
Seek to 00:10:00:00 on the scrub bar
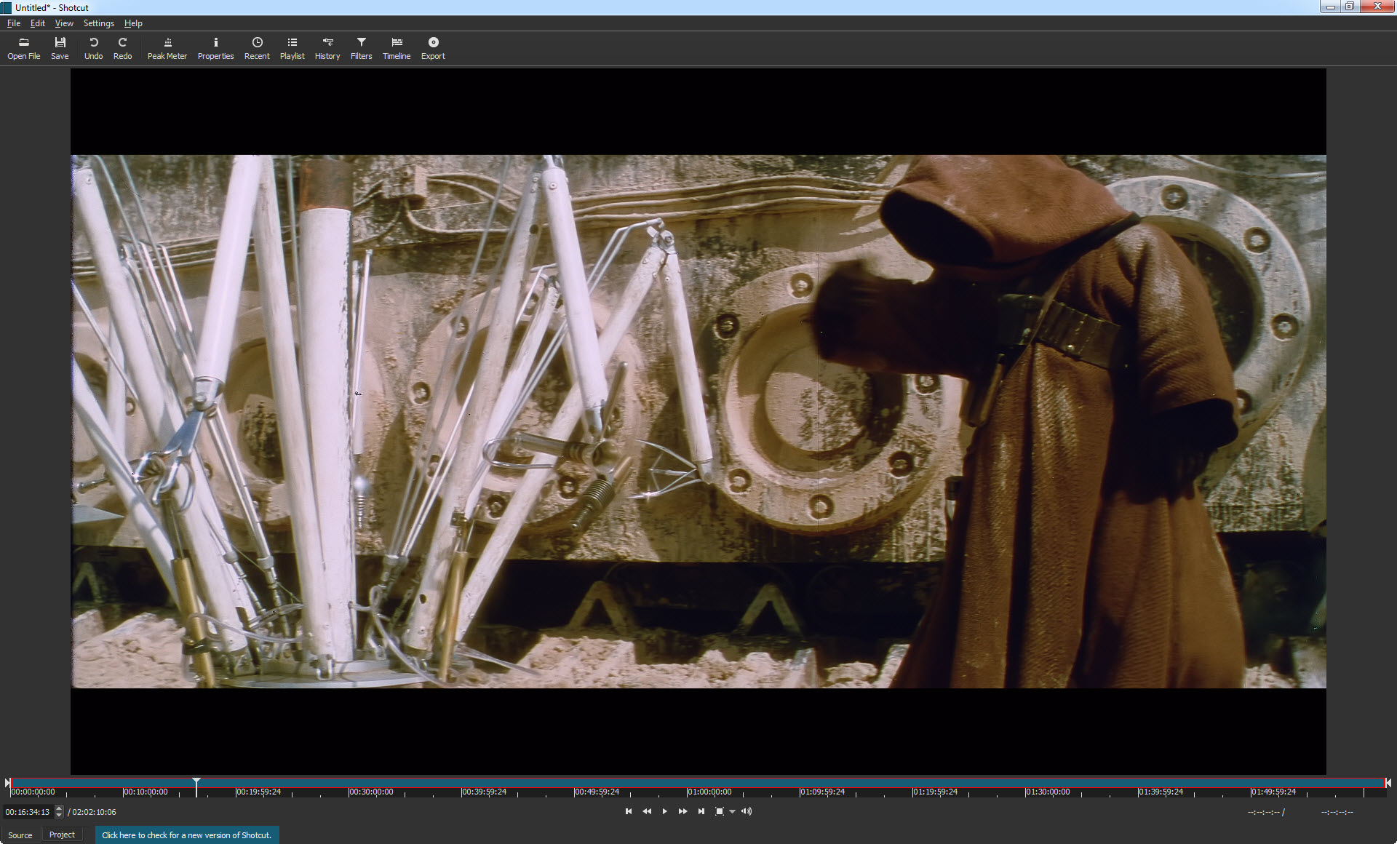(145, 792)
